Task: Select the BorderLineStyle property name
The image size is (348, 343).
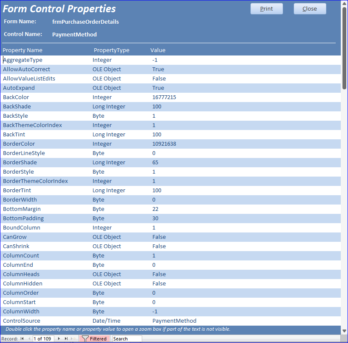Action: 24,153
